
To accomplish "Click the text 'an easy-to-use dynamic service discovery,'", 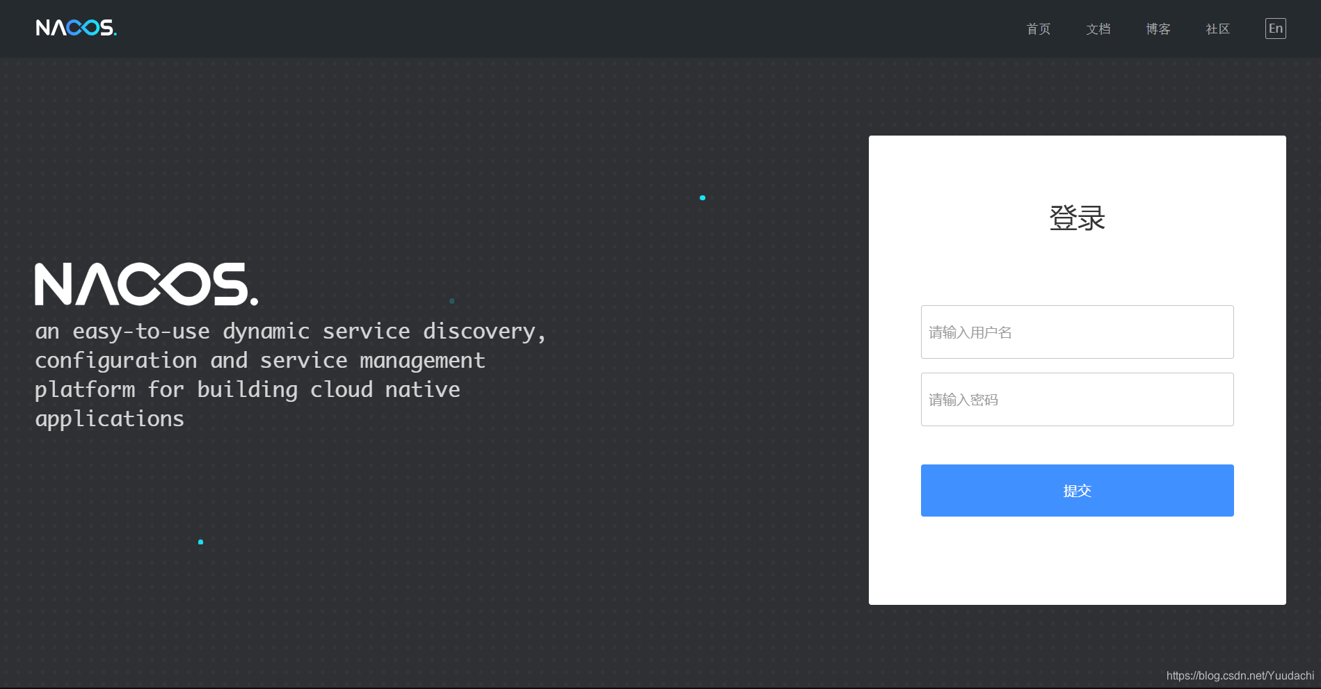I will coord(291,332).
